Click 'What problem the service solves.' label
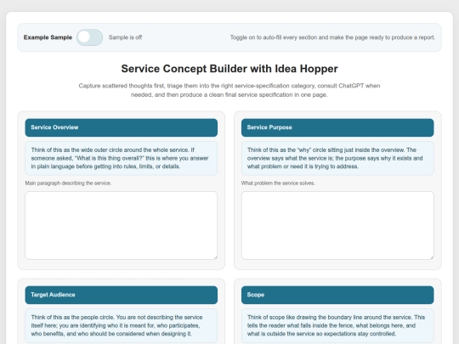The image size is (459, 344). click(x=278, y=183)
